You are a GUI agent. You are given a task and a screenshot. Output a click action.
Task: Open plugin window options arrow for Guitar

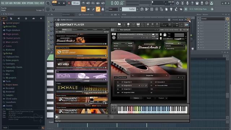point(56,19)
